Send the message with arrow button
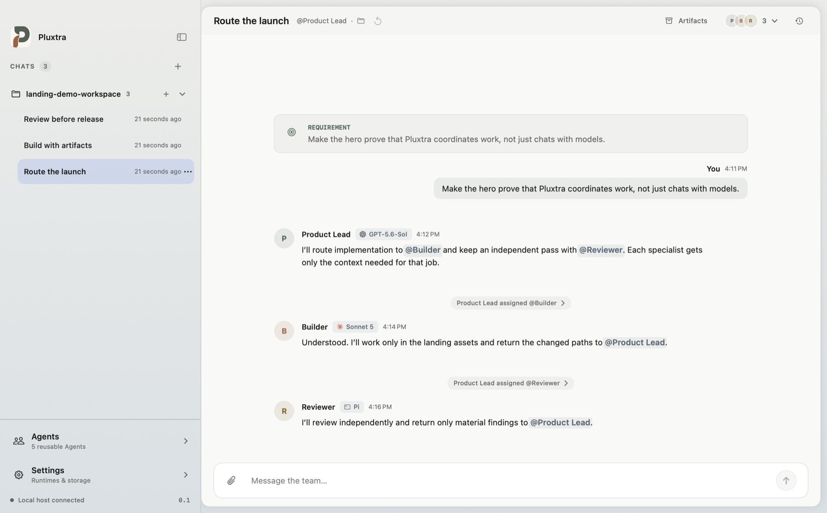This screenshot has width=827, height=513. pos(786,481)
